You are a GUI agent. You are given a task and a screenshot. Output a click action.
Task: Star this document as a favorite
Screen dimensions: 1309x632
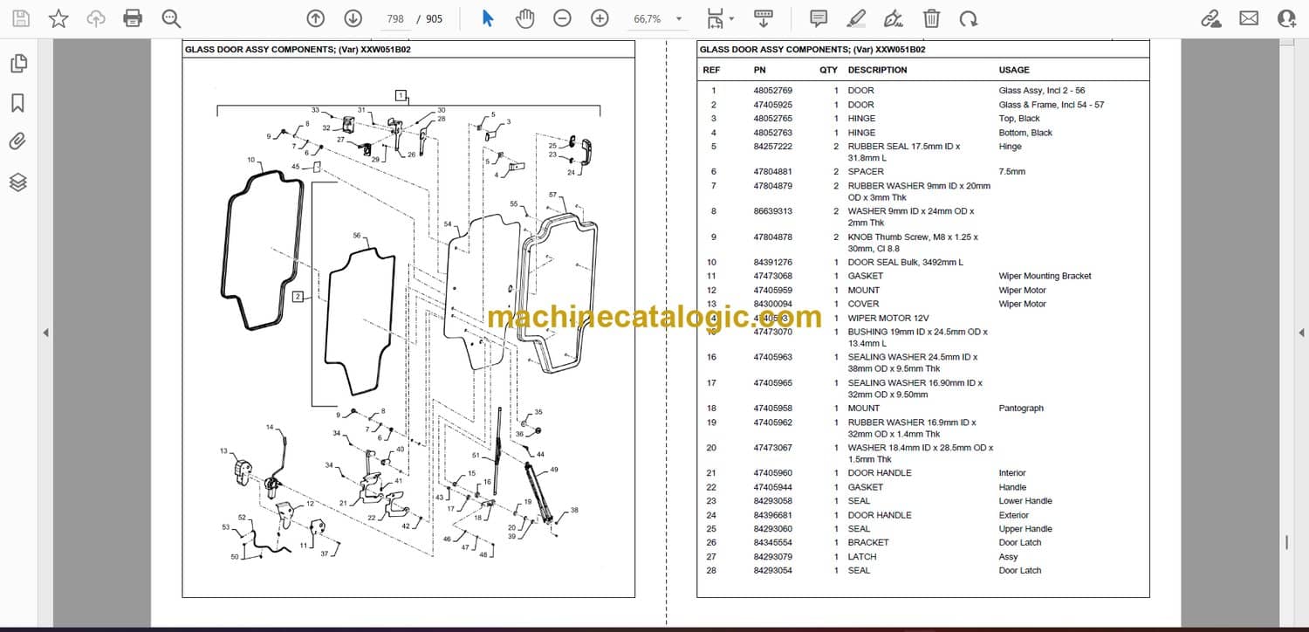click(58, 18)
